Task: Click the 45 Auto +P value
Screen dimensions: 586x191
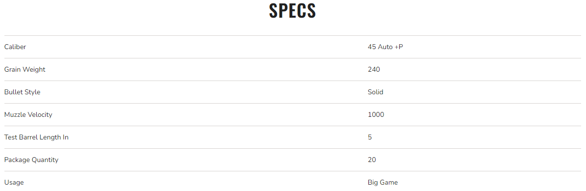Action: (385, 47)
